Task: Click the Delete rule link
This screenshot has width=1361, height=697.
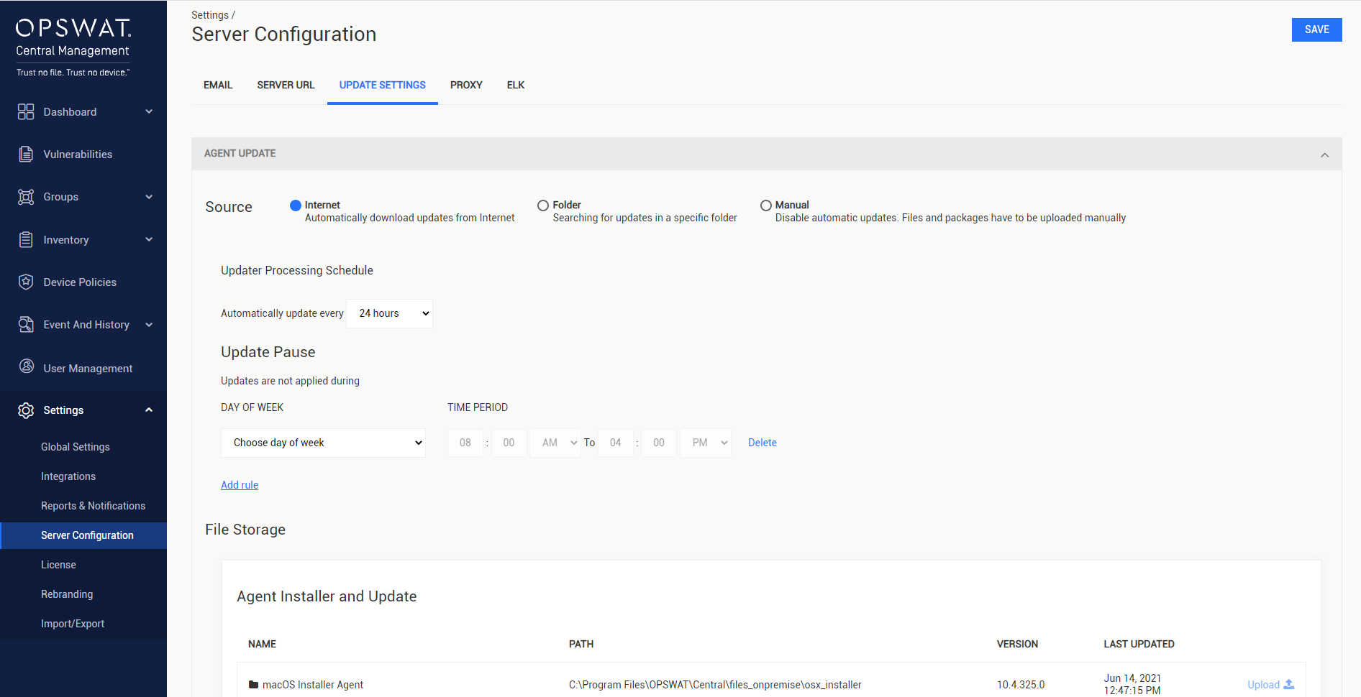Action: (x=763, y=443)
